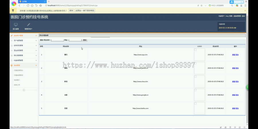Bookmark page with star icon beside home
The image size is (258, 129).
point(40,5)
